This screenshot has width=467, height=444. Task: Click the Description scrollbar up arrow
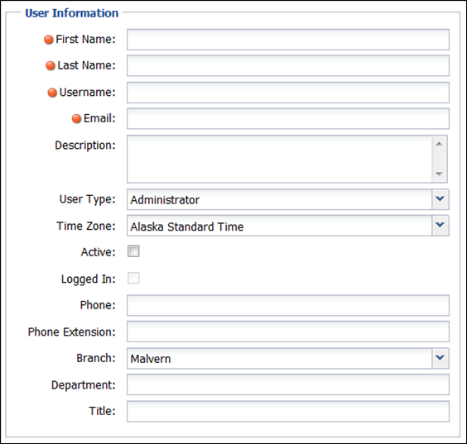[x=439, y=144]
